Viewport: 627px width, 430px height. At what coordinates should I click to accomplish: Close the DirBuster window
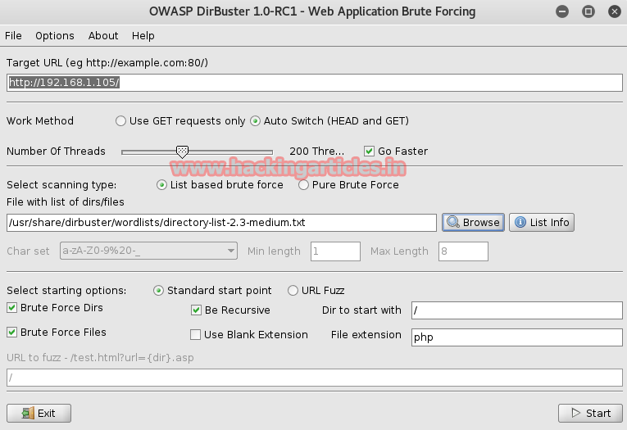(x=614, y=11)
